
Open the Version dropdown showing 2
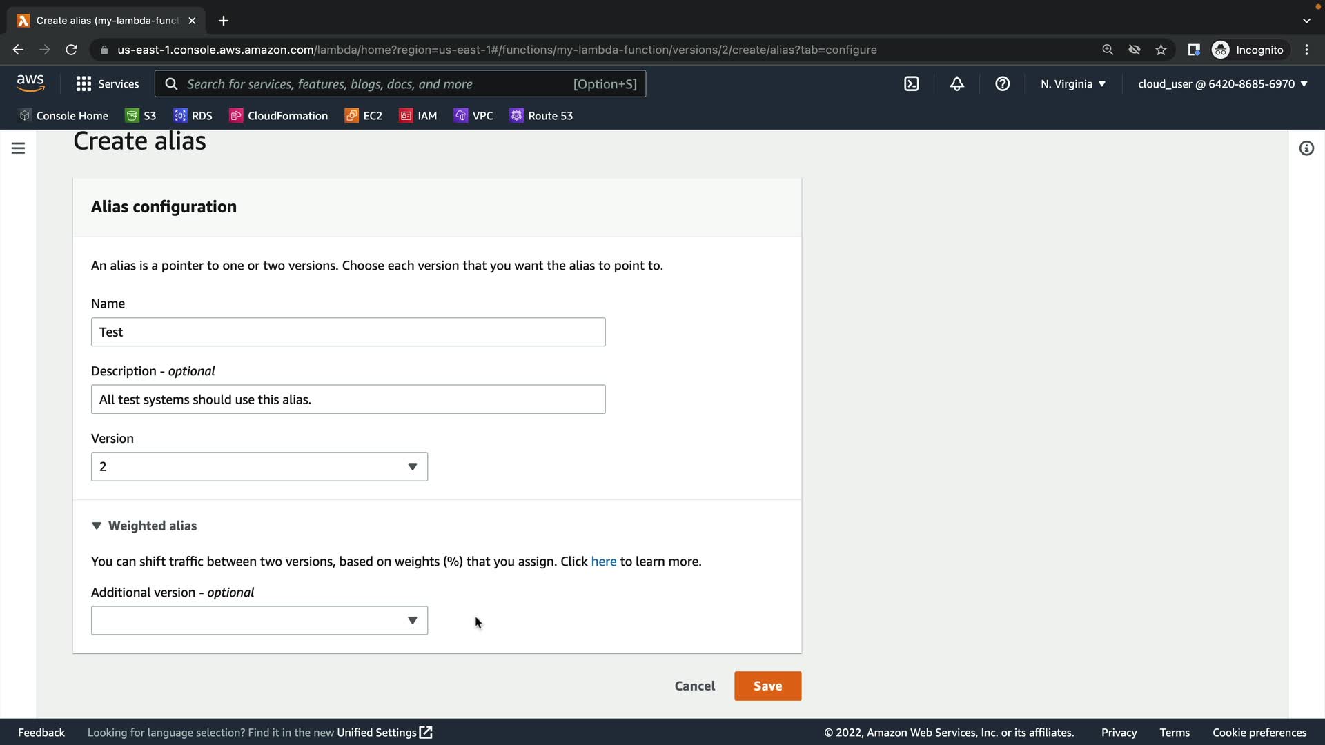click(259, 467)
